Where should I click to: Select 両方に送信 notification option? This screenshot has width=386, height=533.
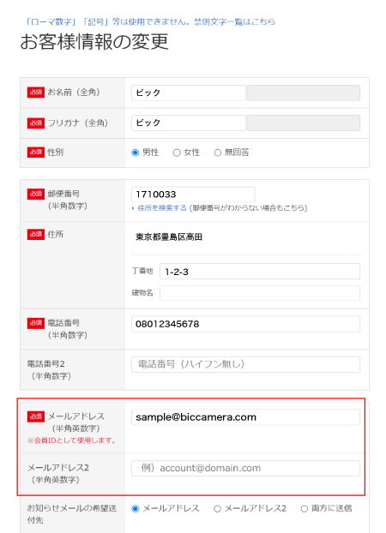point(305,508)
